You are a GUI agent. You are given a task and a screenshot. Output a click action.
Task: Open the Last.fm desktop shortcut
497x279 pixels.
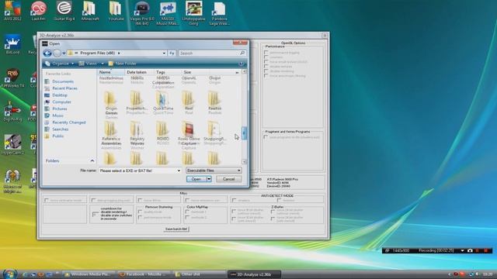pyautogui.click(x=38, y=11)
